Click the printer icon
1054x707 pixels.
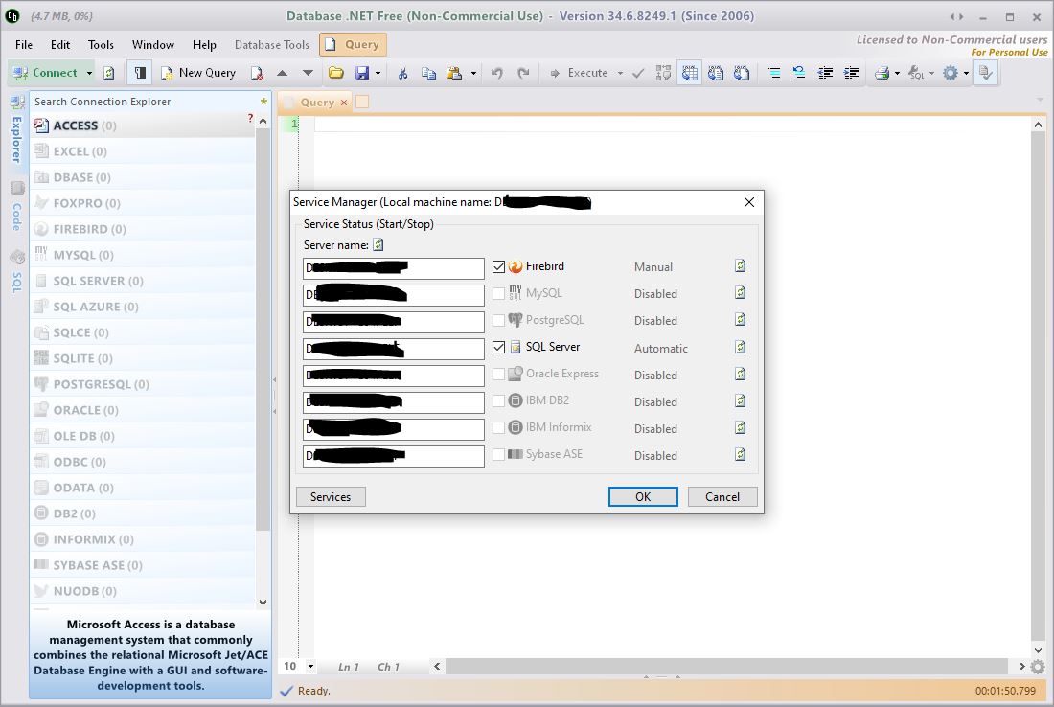click(882, 73)
